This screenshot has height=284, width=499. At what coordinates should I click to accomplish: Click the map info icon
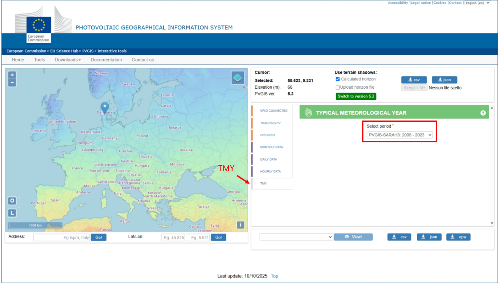coord(241,225)
